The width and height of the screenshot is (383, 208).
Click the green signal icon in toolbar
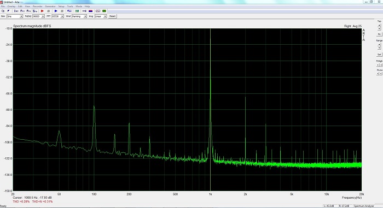[105, 11]
